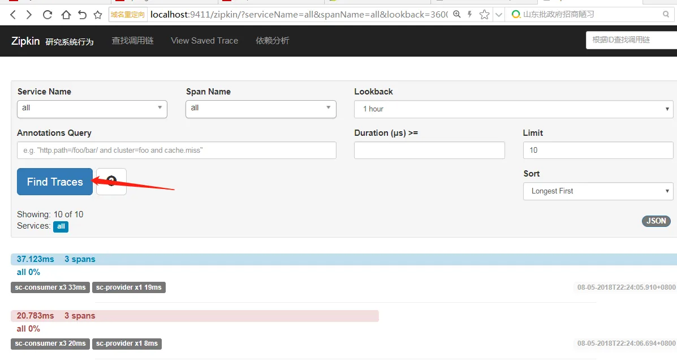Open 查找调用链 navigation tab

[x=132, y=41]
